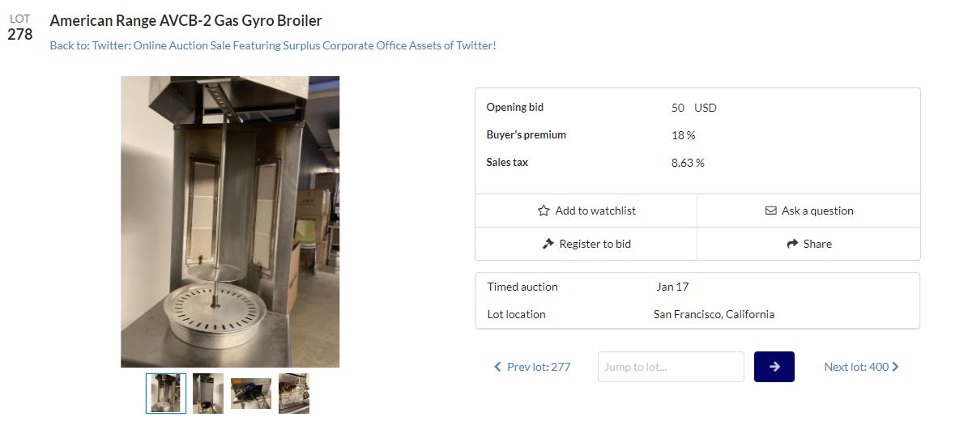968x434 pixels.
Task: Select the first gyro broiler thumbnail
Action: [x=166, y=394]
